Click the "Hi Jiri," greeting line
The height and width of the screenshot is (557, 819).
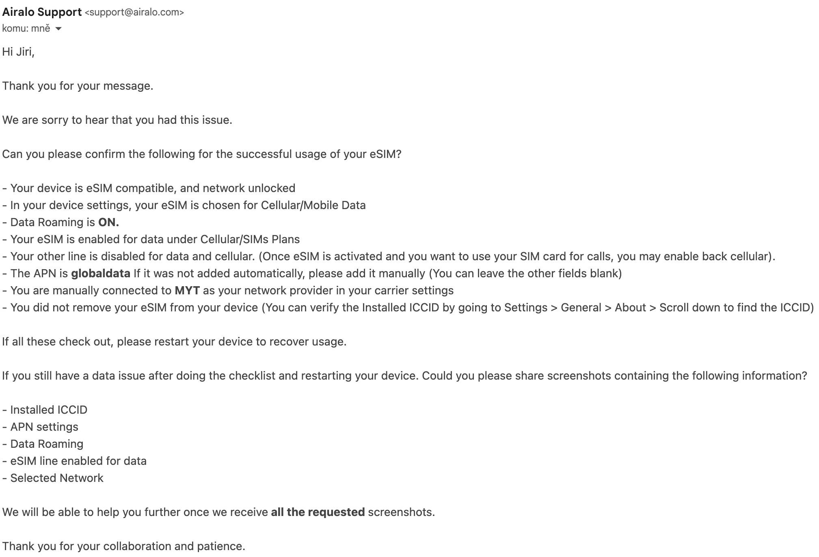(18, 52)
